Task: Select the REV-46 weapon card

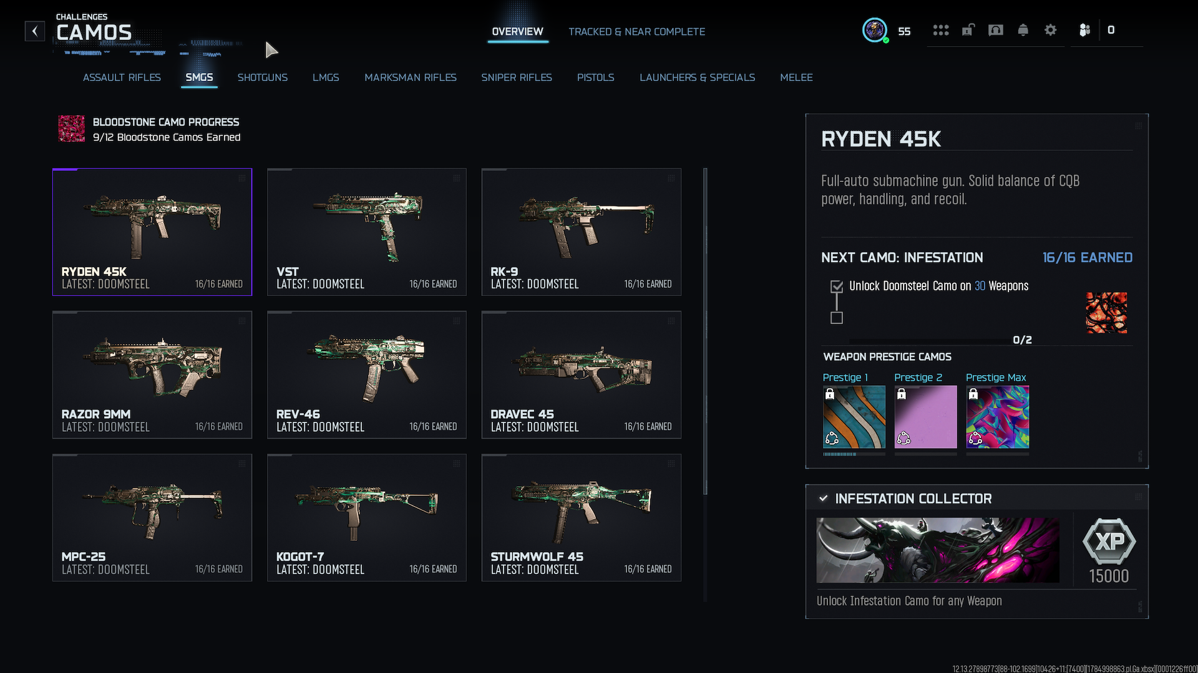Action: click(x=367, y=375)
